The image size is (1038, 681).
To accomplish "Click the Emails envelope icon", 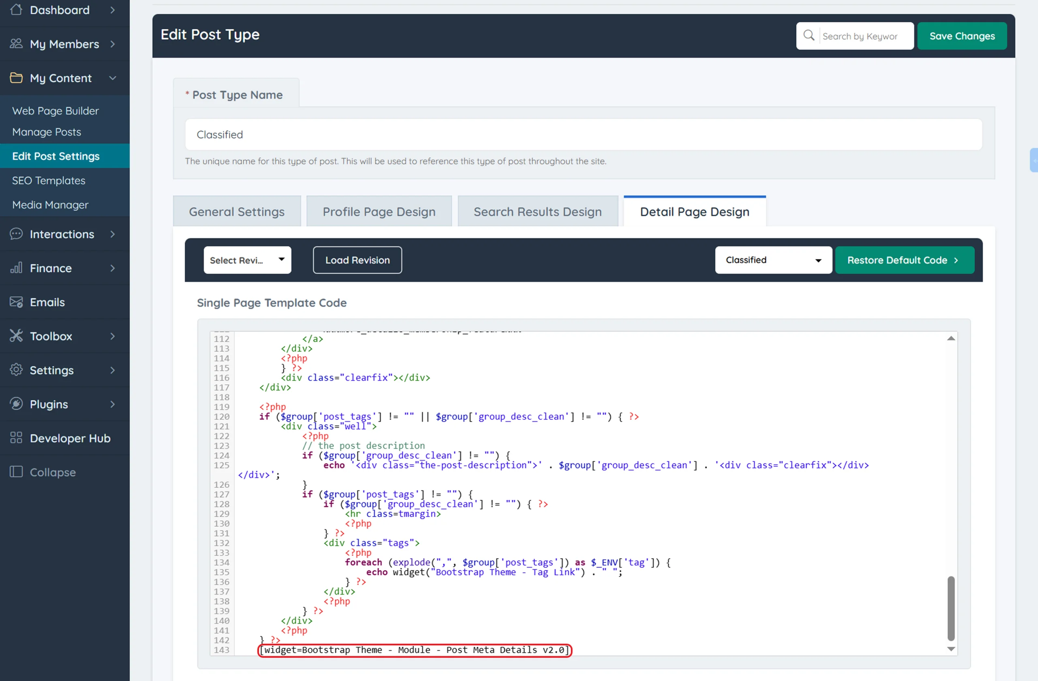I will pyautogui.click(x=16, y=302).
